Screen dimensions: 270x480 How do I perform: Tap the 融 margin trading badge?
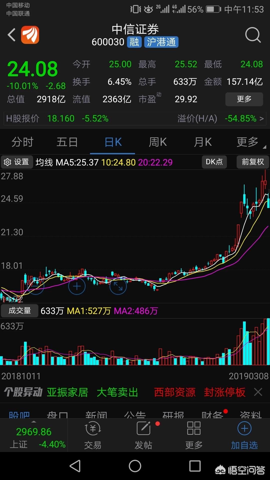[134, 42]
